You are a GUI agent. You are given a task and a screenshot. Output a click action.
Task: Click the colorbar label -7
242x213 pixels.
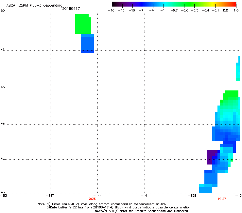(141, 10)
